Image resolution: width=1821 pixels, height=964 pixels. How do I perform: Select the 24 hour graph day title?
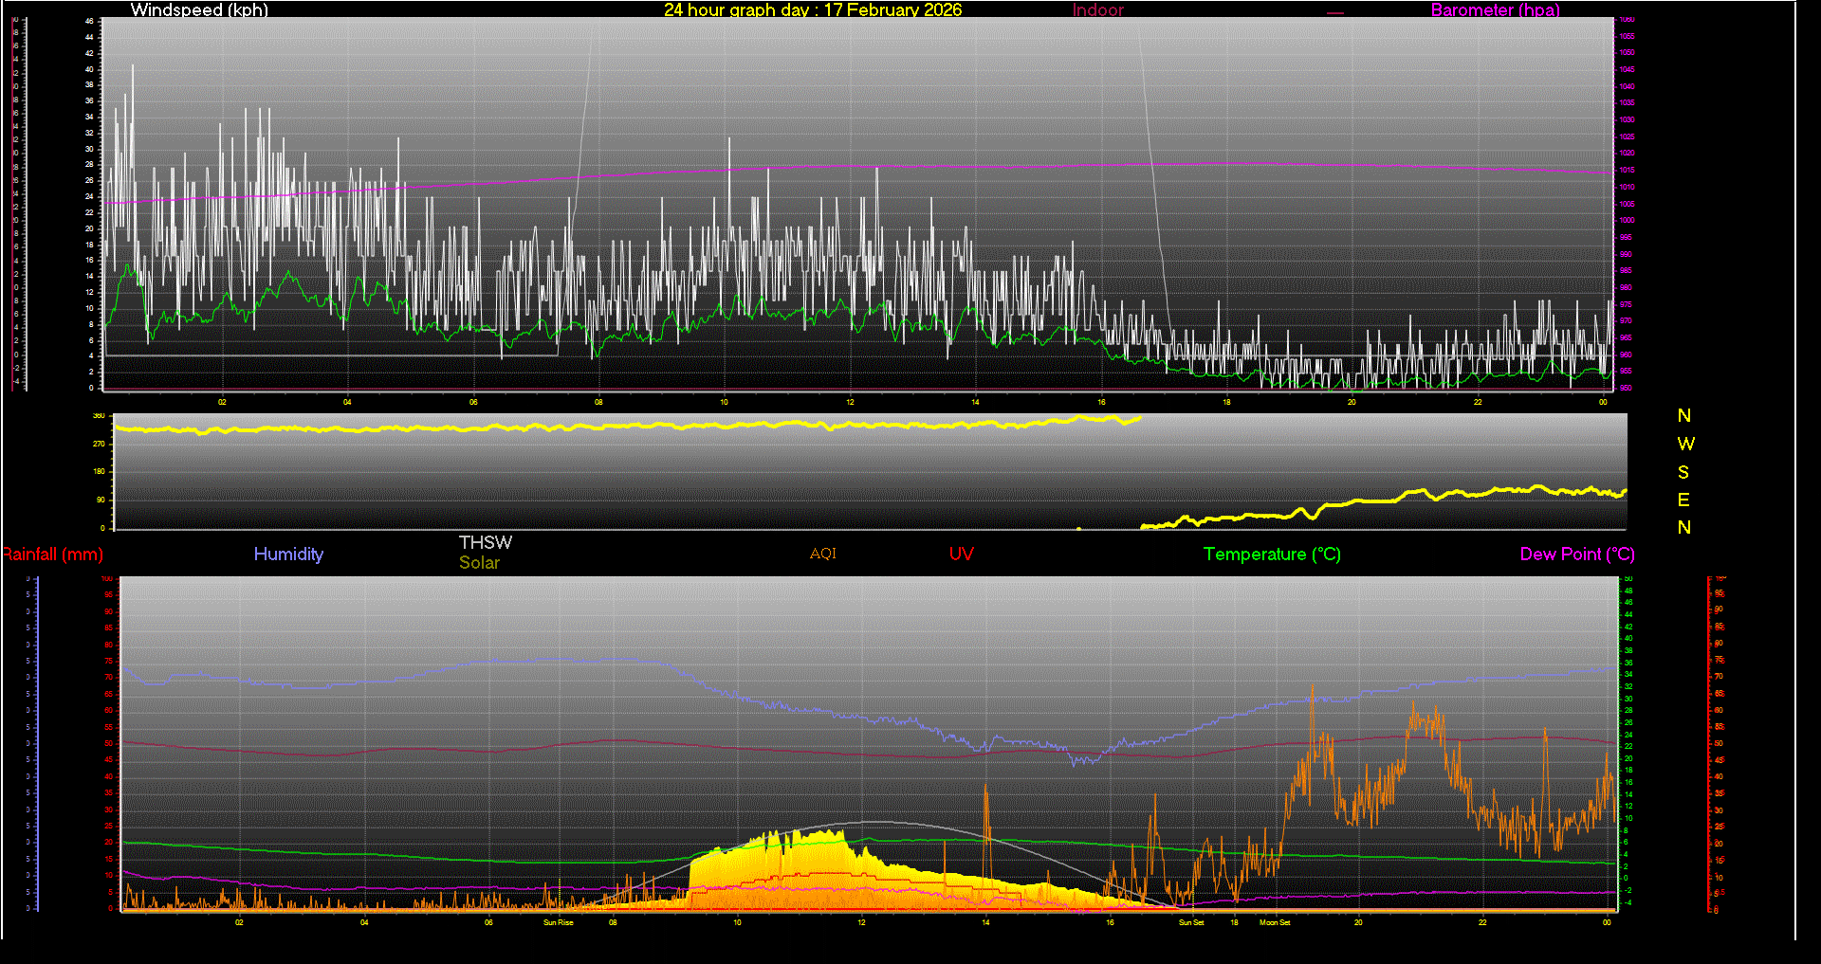pos(812,10)
